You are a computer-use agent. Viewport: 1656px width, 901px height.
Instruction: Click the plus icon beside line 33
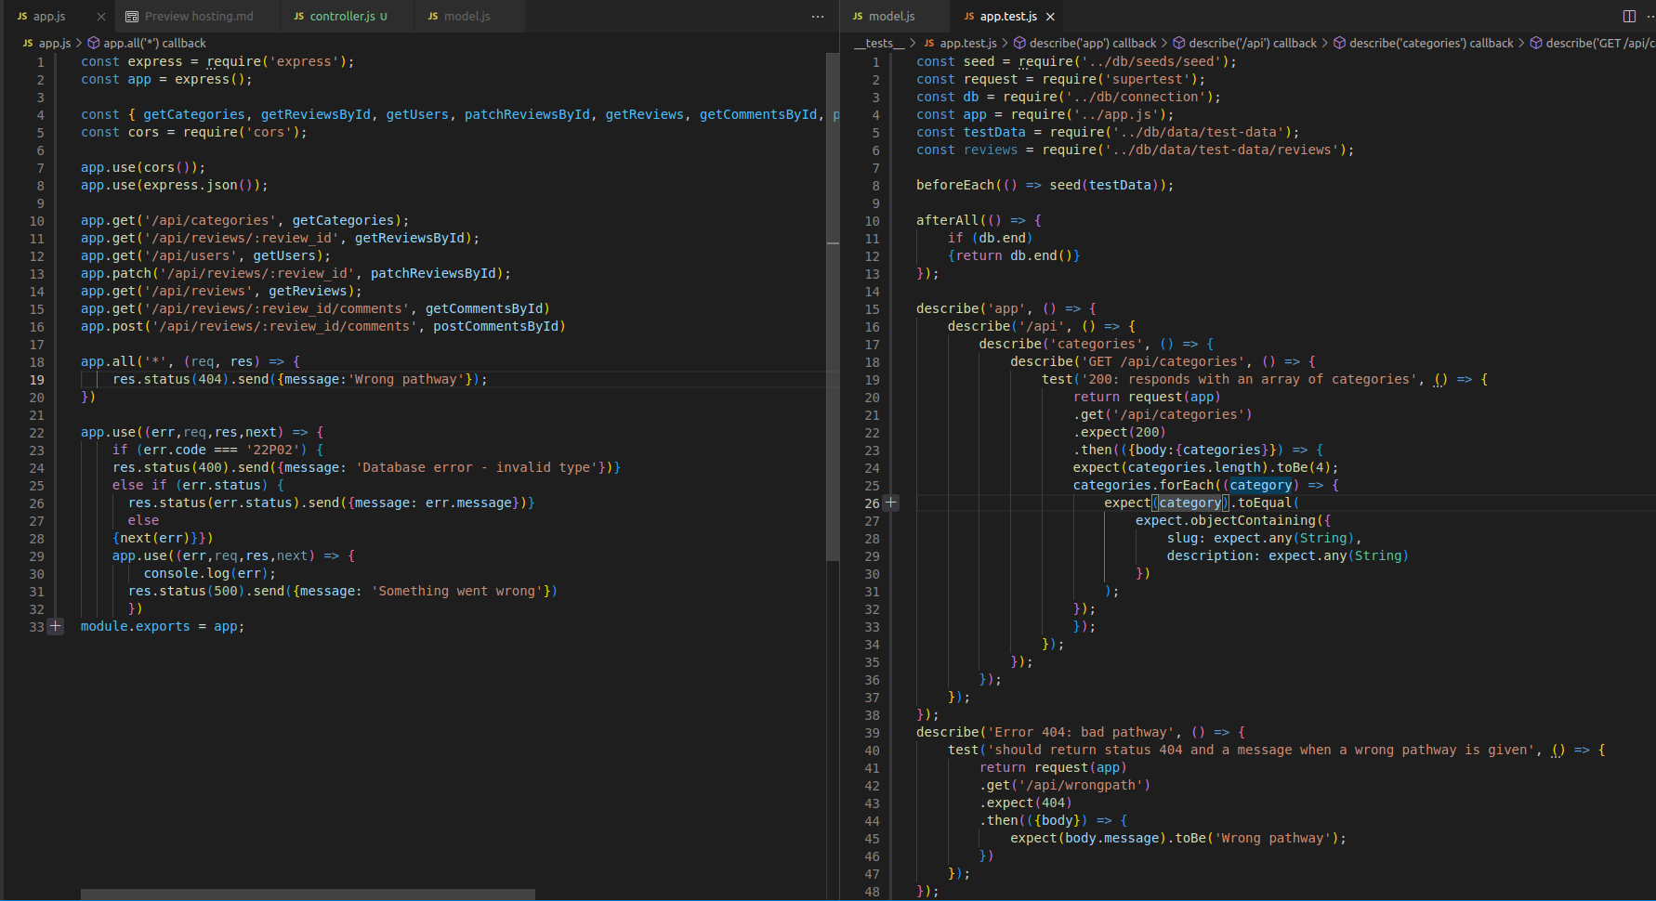(56, 626)
